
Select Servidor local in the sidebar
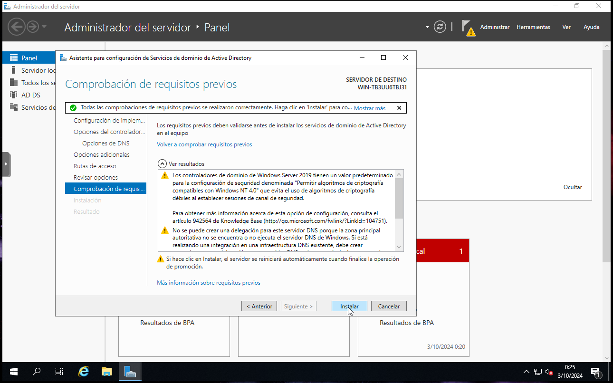[x=29, y=70]
